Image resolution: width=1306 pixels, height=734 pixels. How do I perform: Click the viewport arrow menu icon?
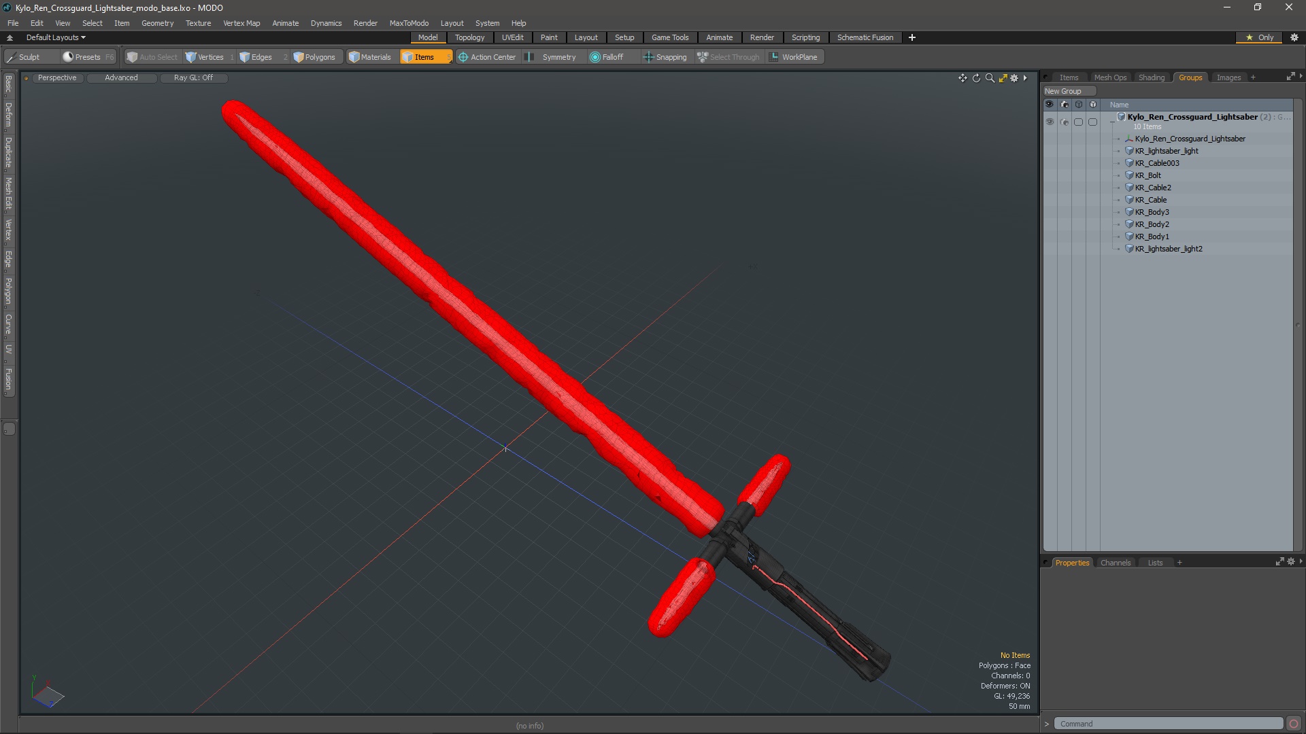1025,78
